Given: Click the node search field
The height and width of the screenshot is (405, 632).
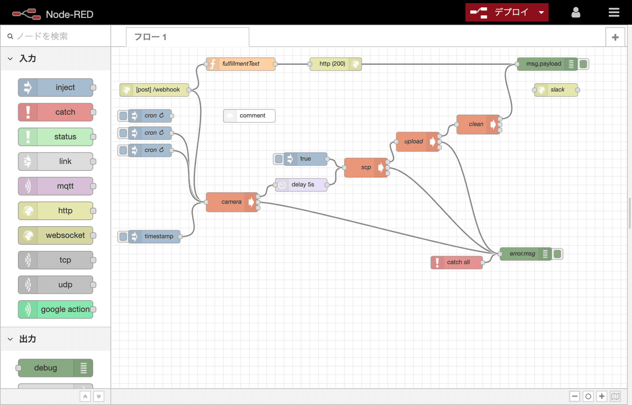Looking at the screenshot, I should click(x=58, y=36).
